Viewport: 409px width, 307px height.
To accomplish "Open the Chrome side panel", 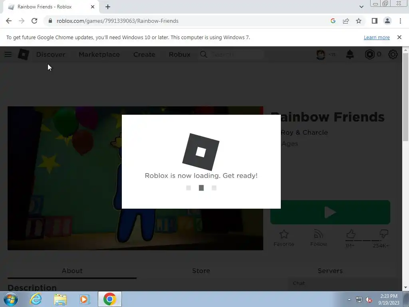I will point(375,21).
